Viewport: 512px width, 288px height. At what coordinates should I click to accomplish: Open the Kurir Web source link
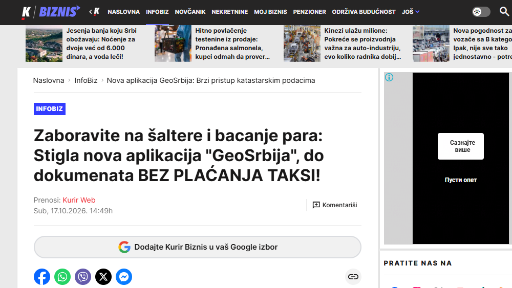79,200
